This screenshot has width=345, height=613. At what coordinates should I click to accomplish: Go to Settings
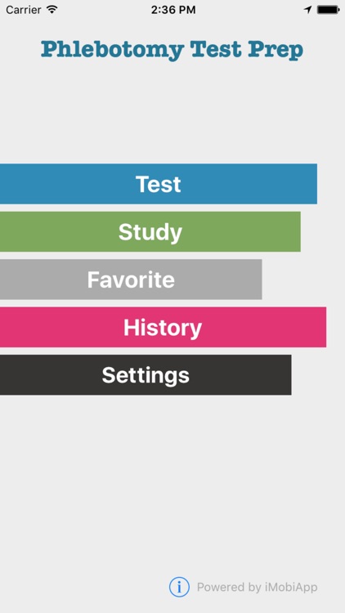(x=146, y=375)
